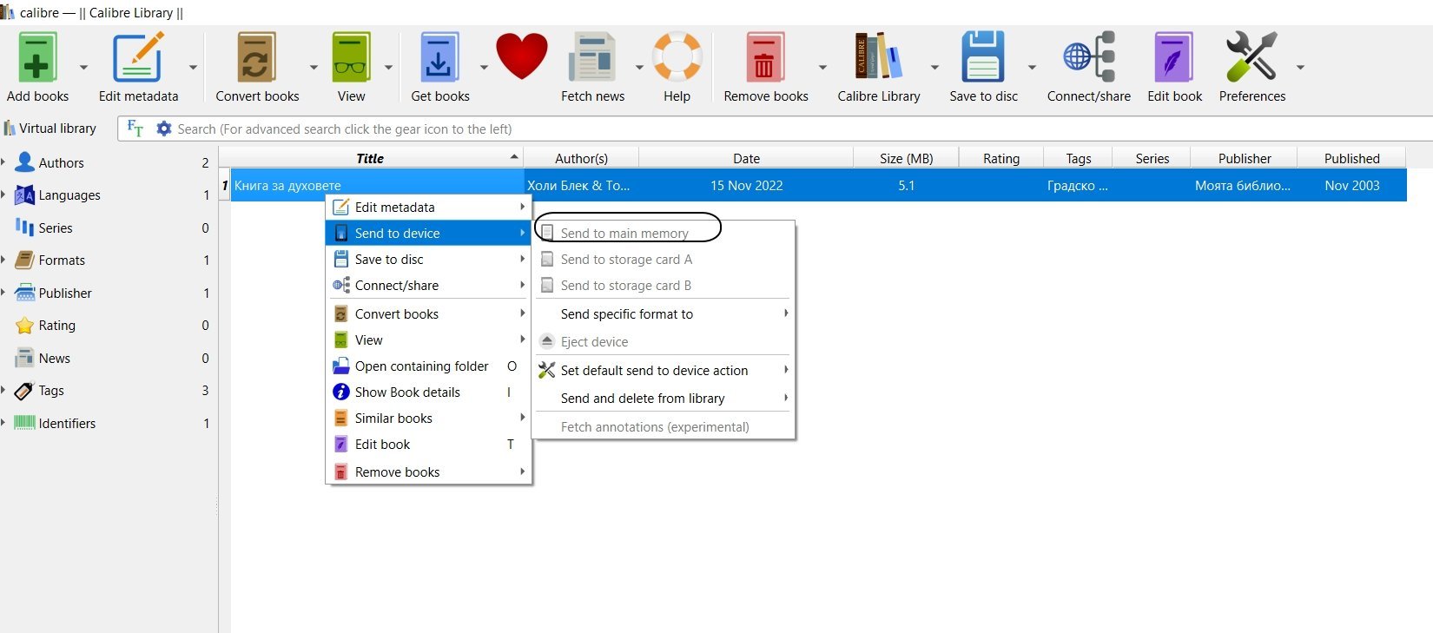This screenshot has height=633, width=1433.
Task: Click the Formats book icon in sidebar
Action: [25, 260]
